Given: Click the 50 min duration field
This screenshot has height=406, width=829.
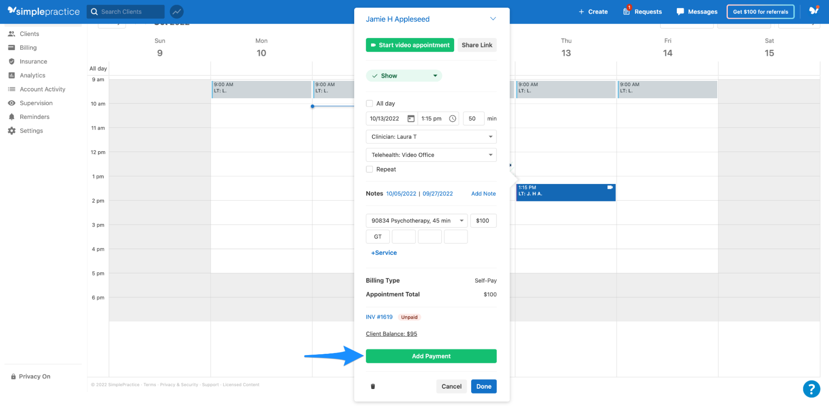Looking at the screenshot, I should (473, 118).
